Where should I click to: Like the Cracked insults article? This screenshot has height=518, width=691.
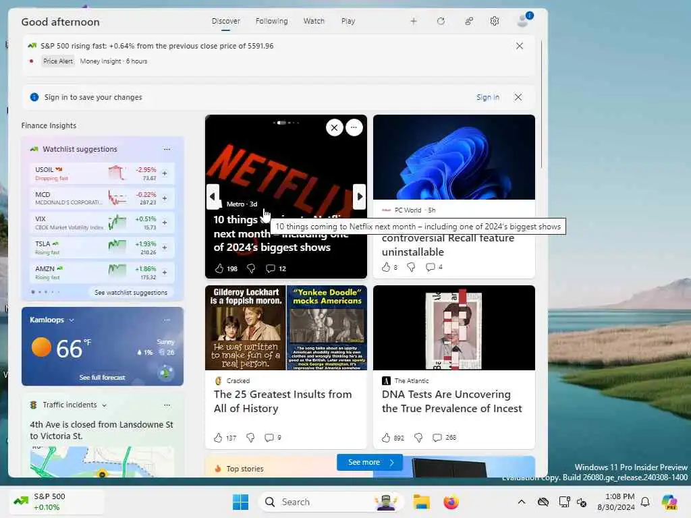tap(218, 437)
